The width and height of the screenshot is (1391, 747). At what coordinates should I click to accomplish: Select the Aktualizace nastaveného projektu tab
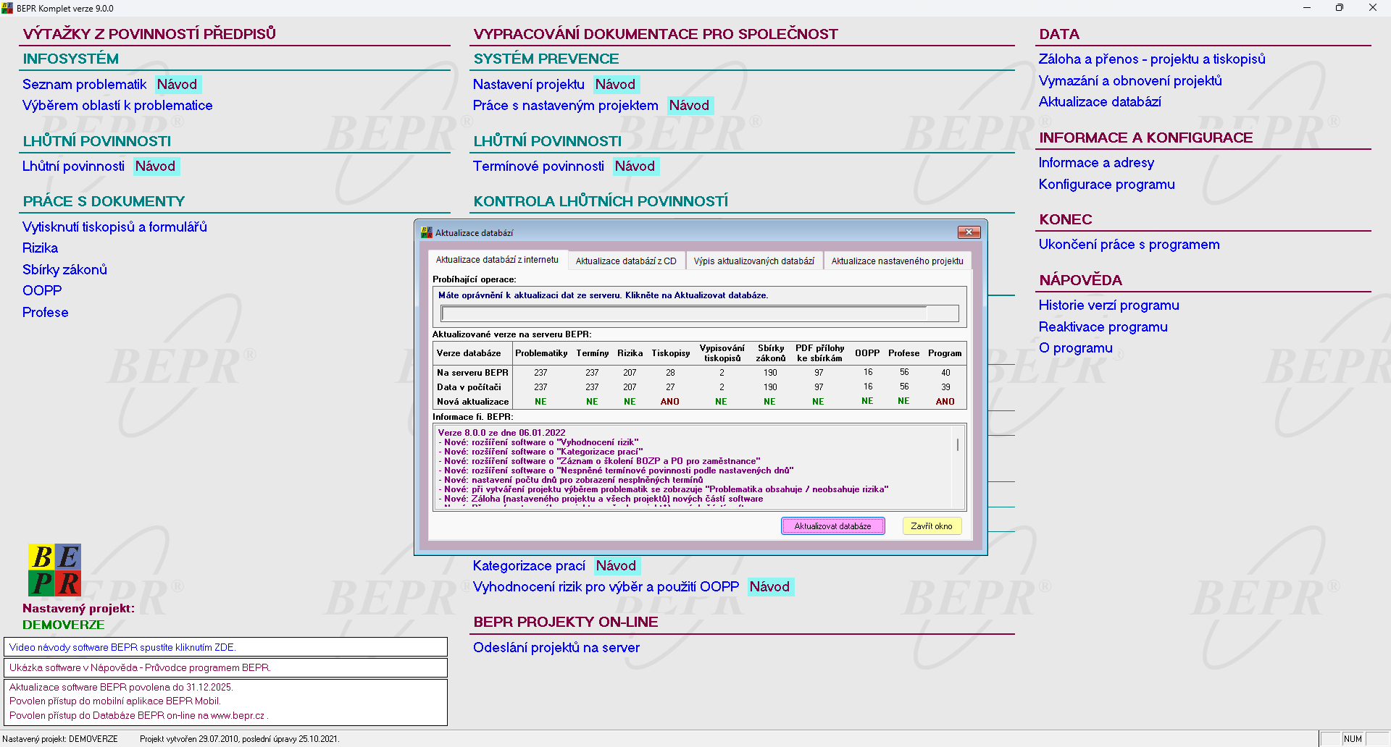point(897,261)
